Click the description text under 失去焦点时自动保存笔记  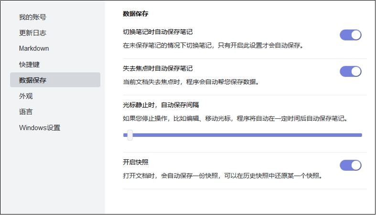pos(190,82)
